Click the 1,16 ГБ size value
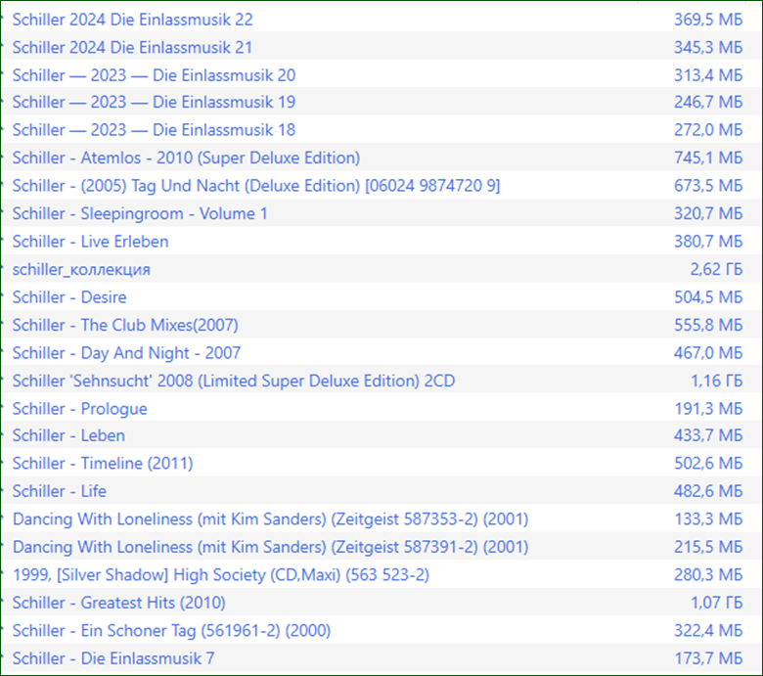The image size is (763, 676). pos(717,382)
